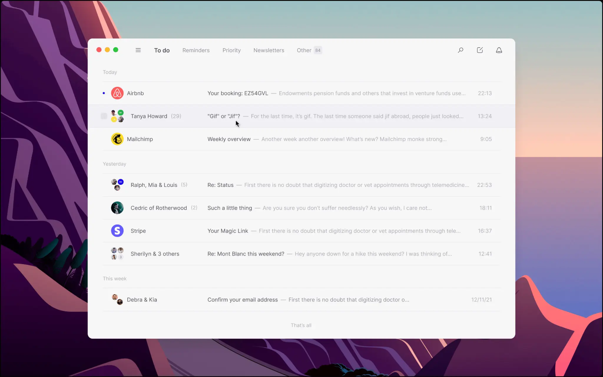Click the search magnifier icon
The image size is (603, 377).
460,50
